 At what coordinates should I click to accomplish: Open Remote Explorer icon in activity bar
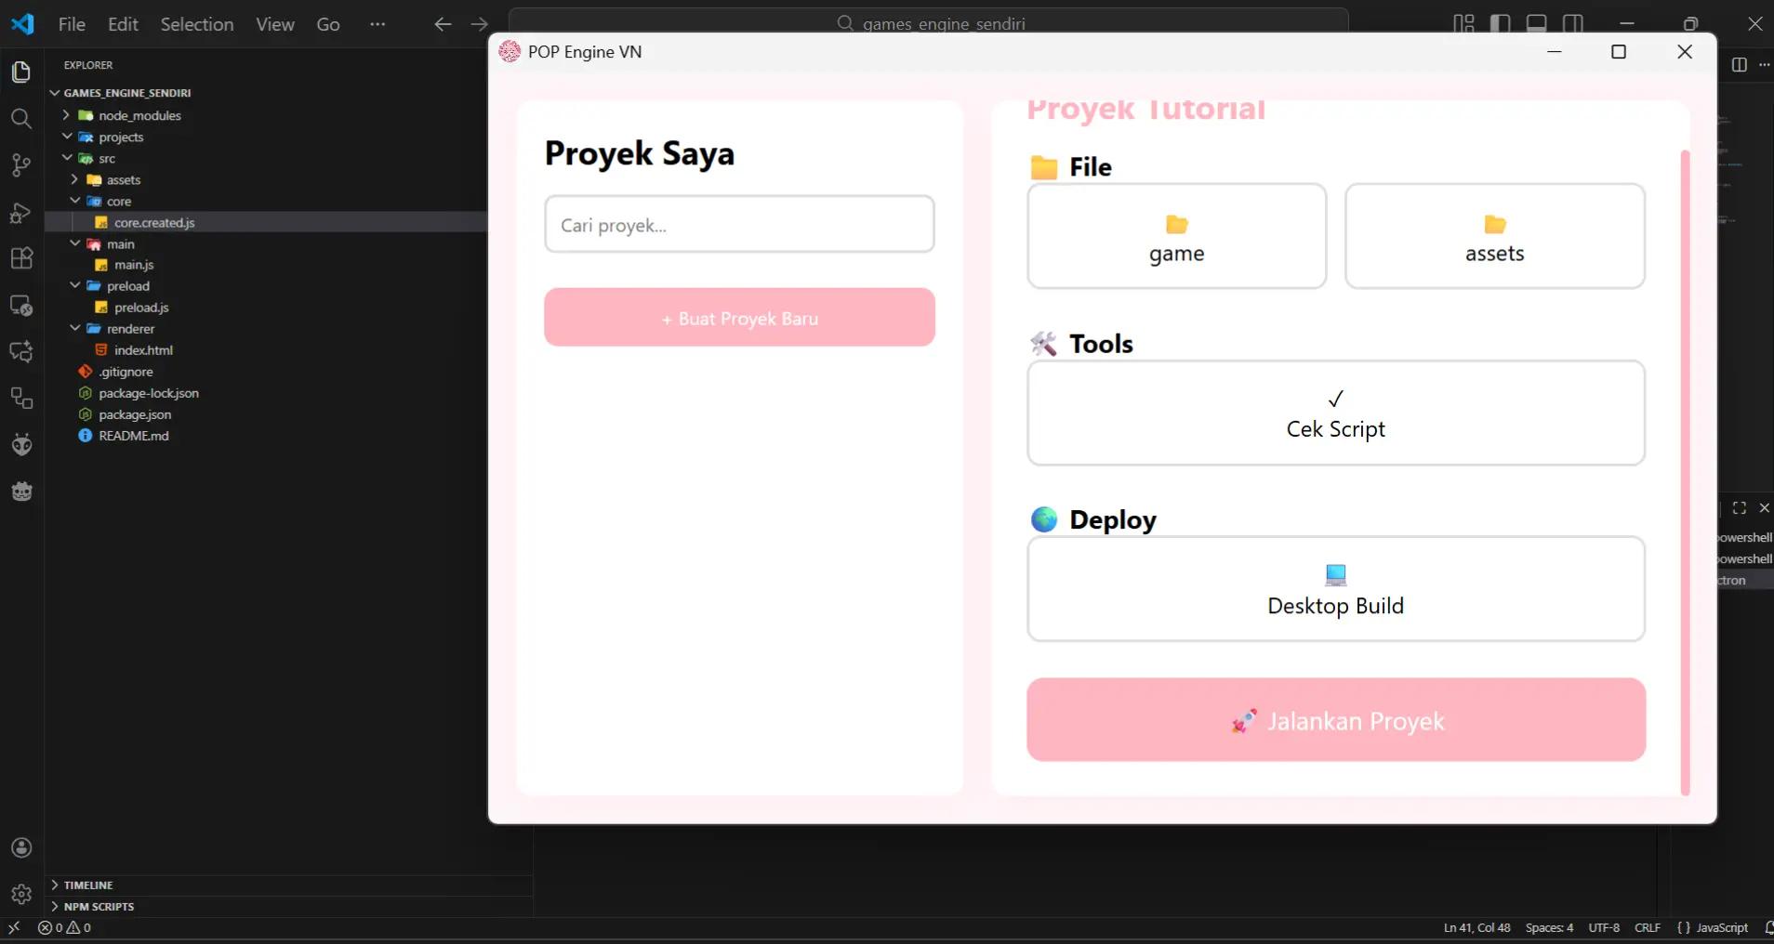21,305
